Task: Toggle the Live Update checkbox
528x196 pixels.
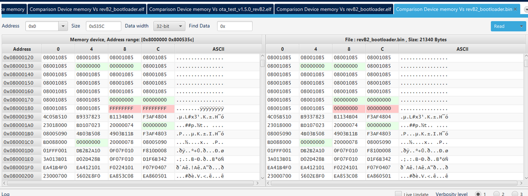Action: click(x=399, y=194)
